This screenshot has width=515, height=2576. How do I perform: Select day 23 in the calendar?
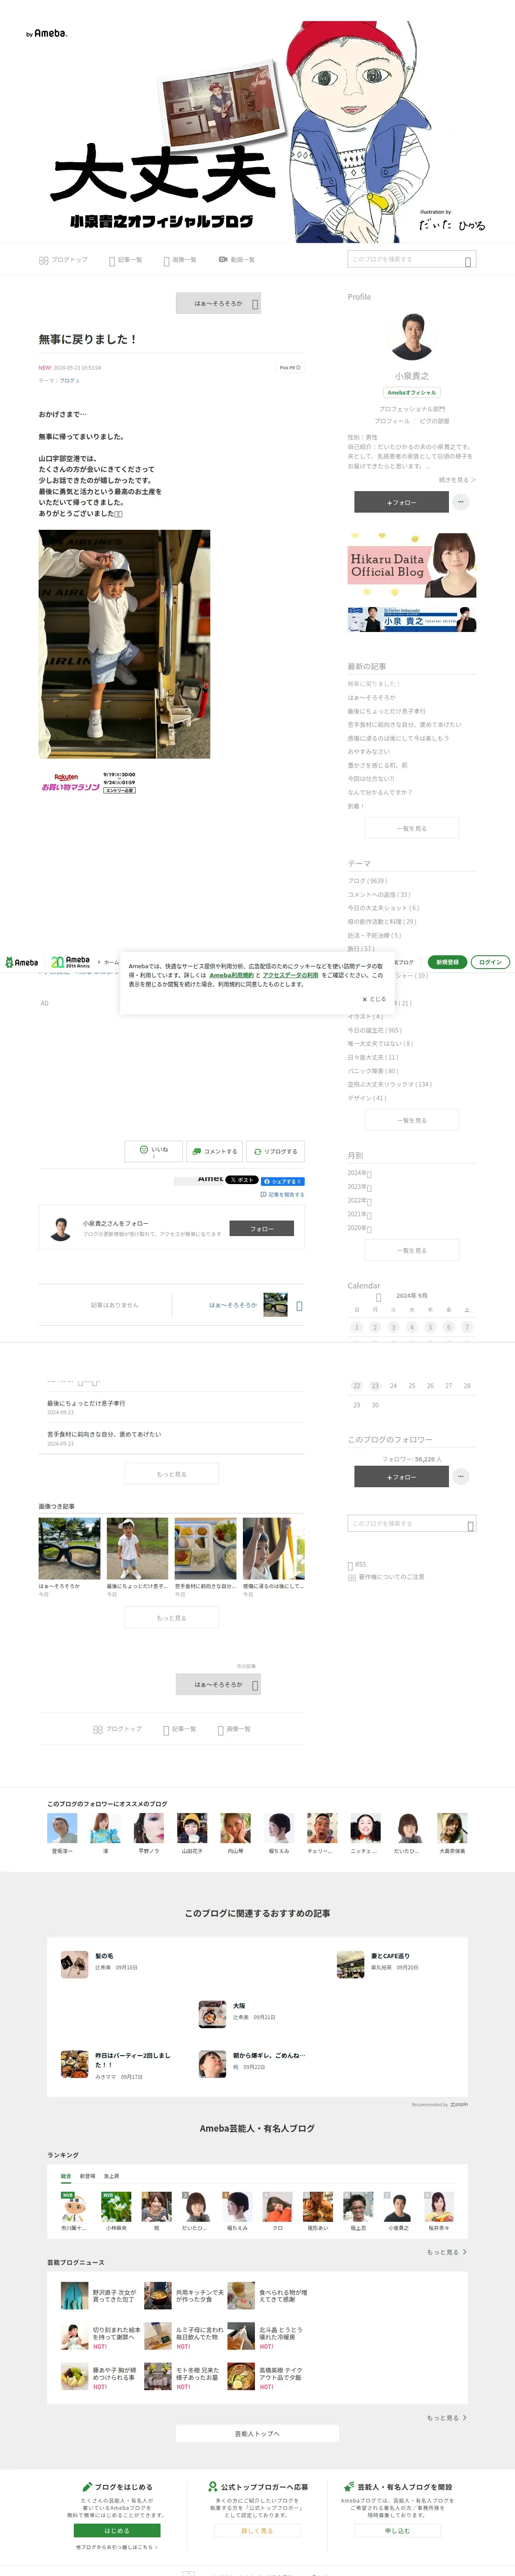tap(375, 1386)
